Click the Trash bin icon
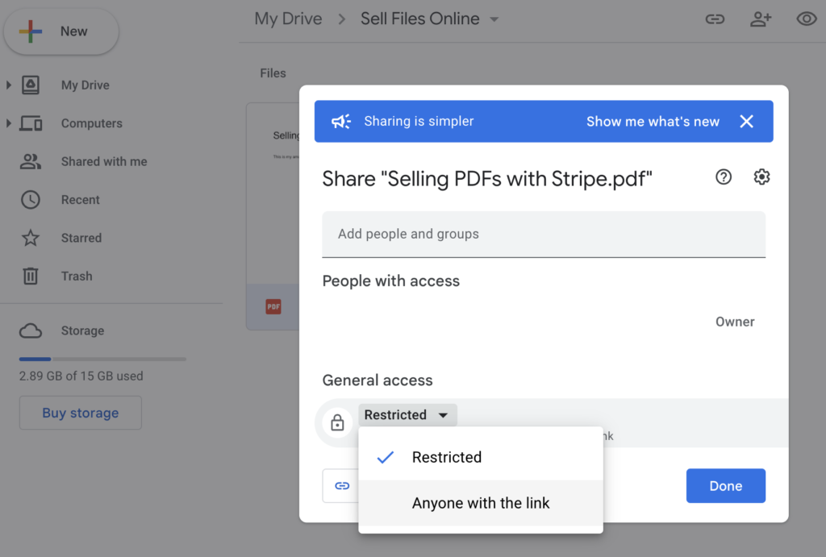The width and height of the screenshot is (826, 557). point(31,276)
